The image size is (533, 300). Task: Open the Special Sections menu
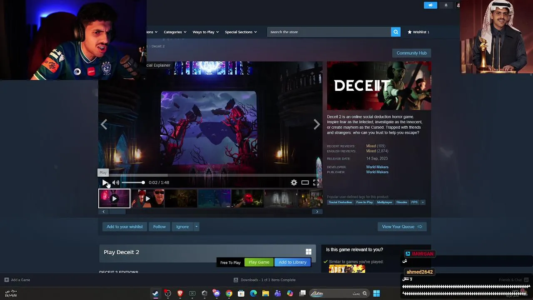coord(241,32)
